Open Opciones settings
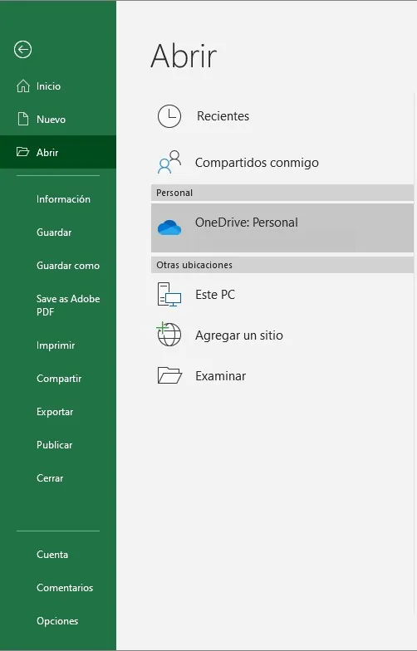This screenshot has width=417, height=651. 58,621
